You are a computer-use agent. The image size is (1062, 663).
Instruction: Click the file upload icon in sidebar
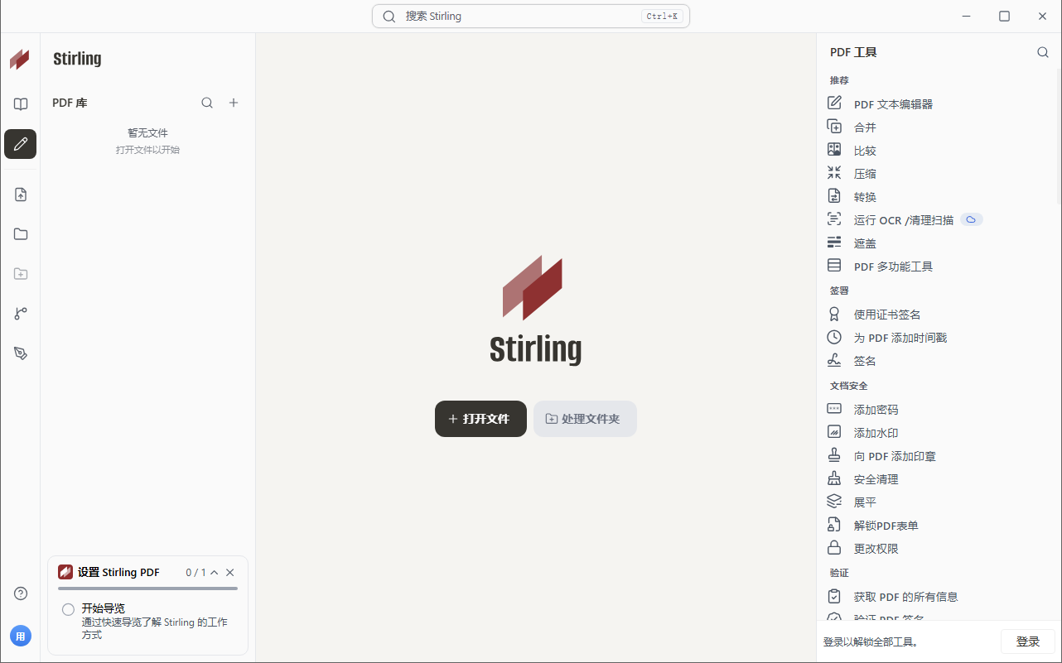click(x=21, y=195)
